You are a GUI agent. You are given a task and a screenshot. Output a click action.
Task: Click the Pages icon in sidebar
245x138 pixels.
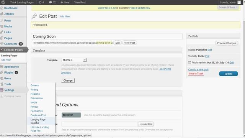2,38
